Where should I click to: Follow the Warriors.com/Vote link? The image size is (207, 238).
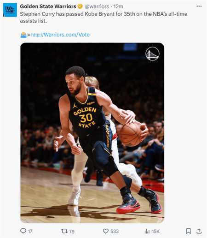click(60, 35)
